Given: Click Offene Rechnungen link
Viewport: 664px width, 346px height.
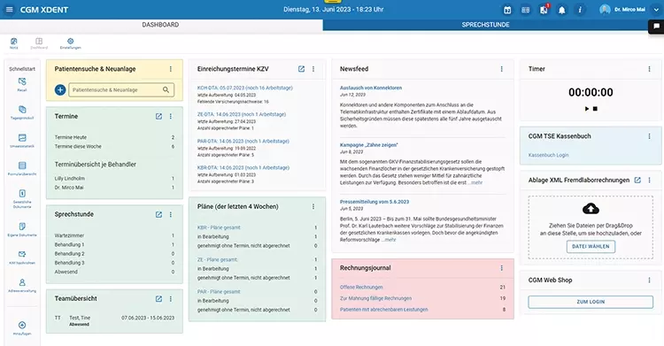Looking at the screenshot, I should (361, 287).
